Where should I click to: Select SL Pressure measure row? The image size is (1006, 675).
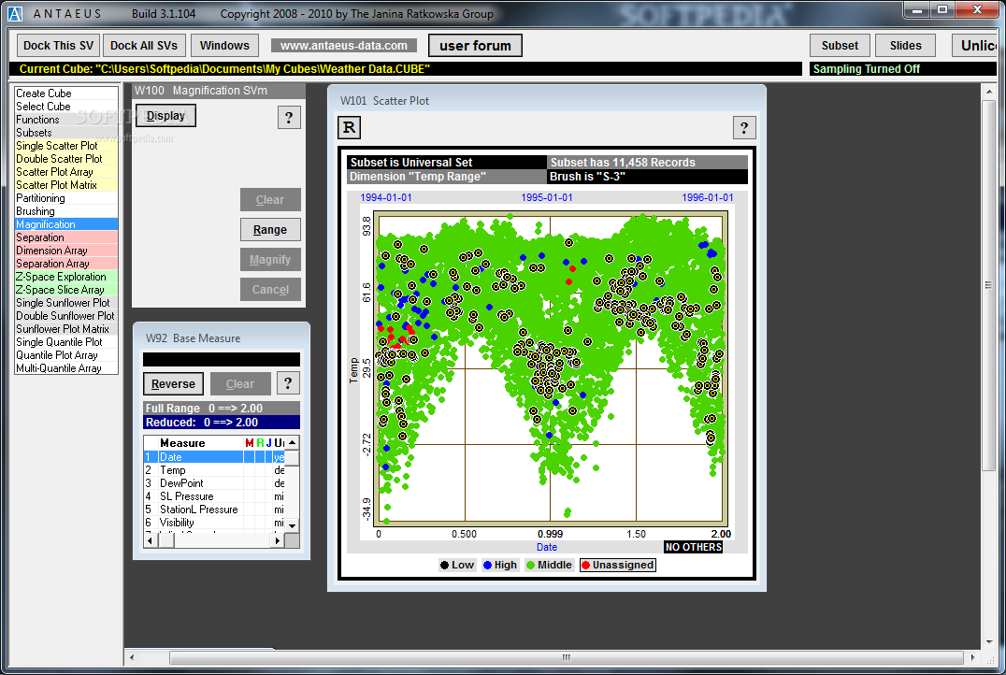(214, 496)
